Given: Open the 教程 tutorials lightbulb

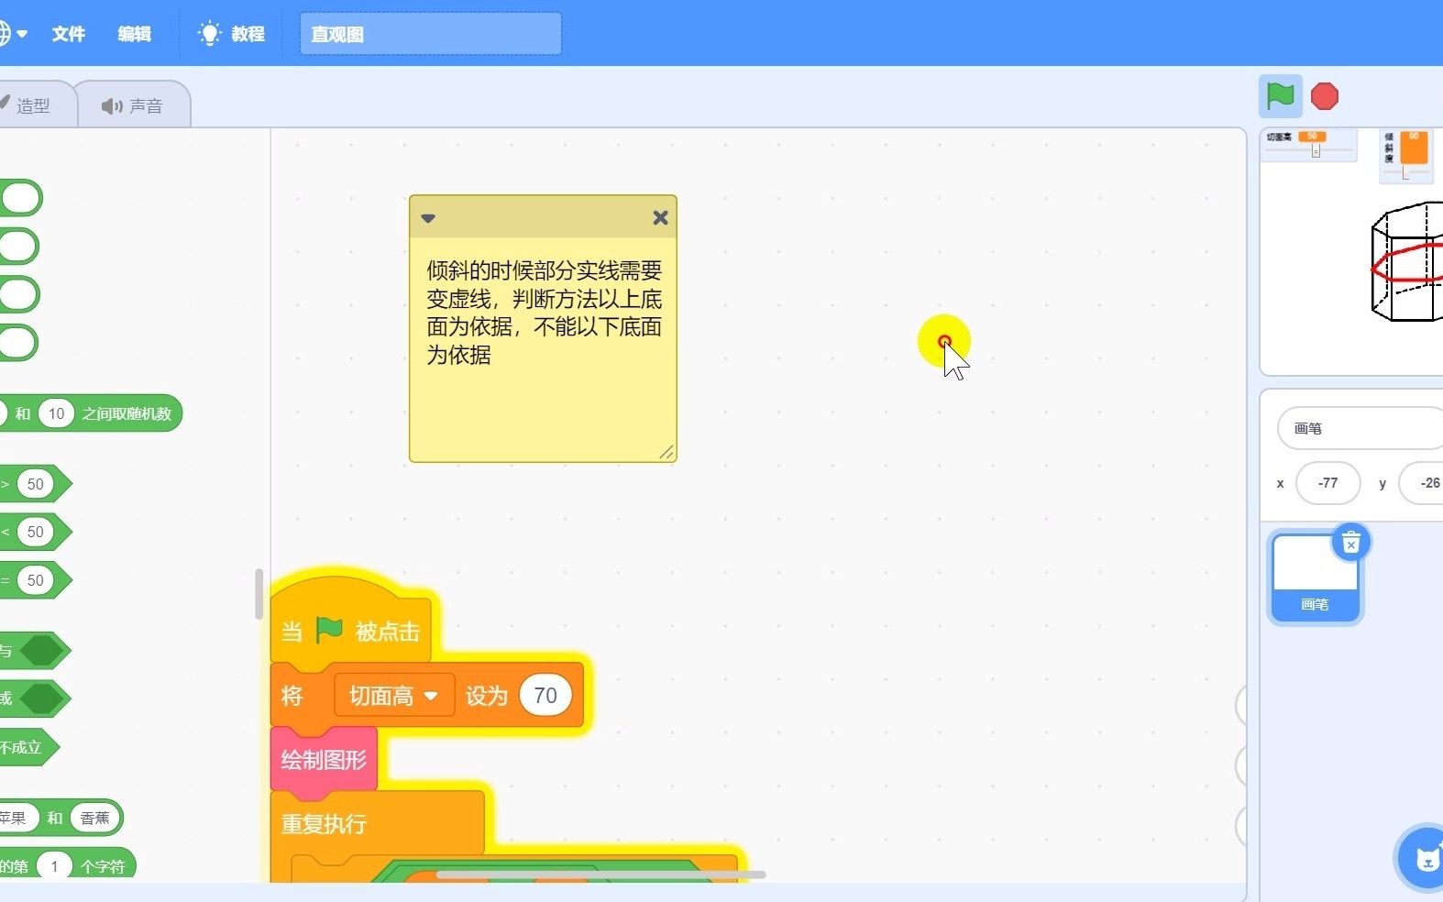Looking at the screenshot, I should click(231, 34).
